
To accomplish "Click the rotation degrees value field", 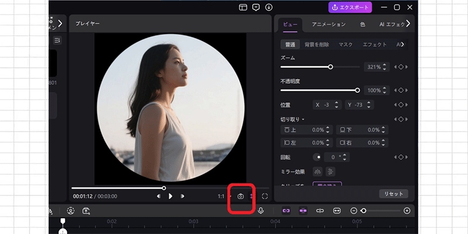I will point(336,157).
